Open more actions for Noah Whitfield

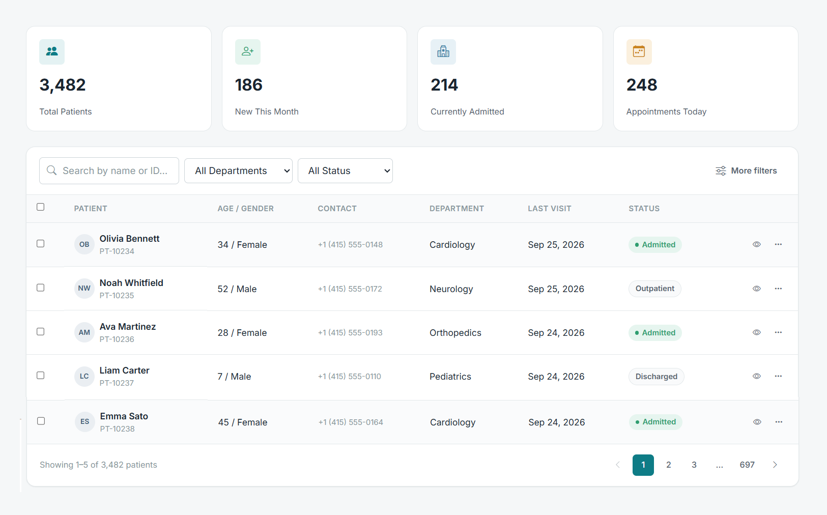[x=778, y=289]
